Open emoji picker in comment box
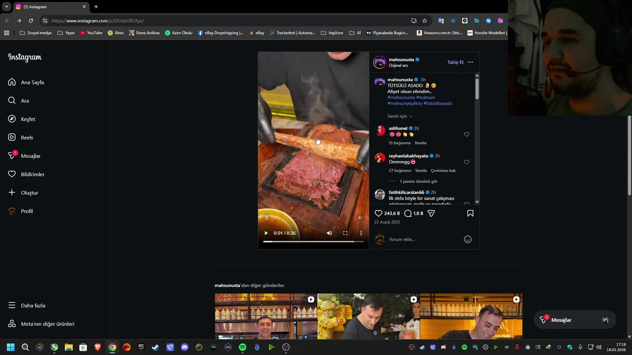Image resolution: width=632 pixels, height=355 pixels. click(468, 240)
